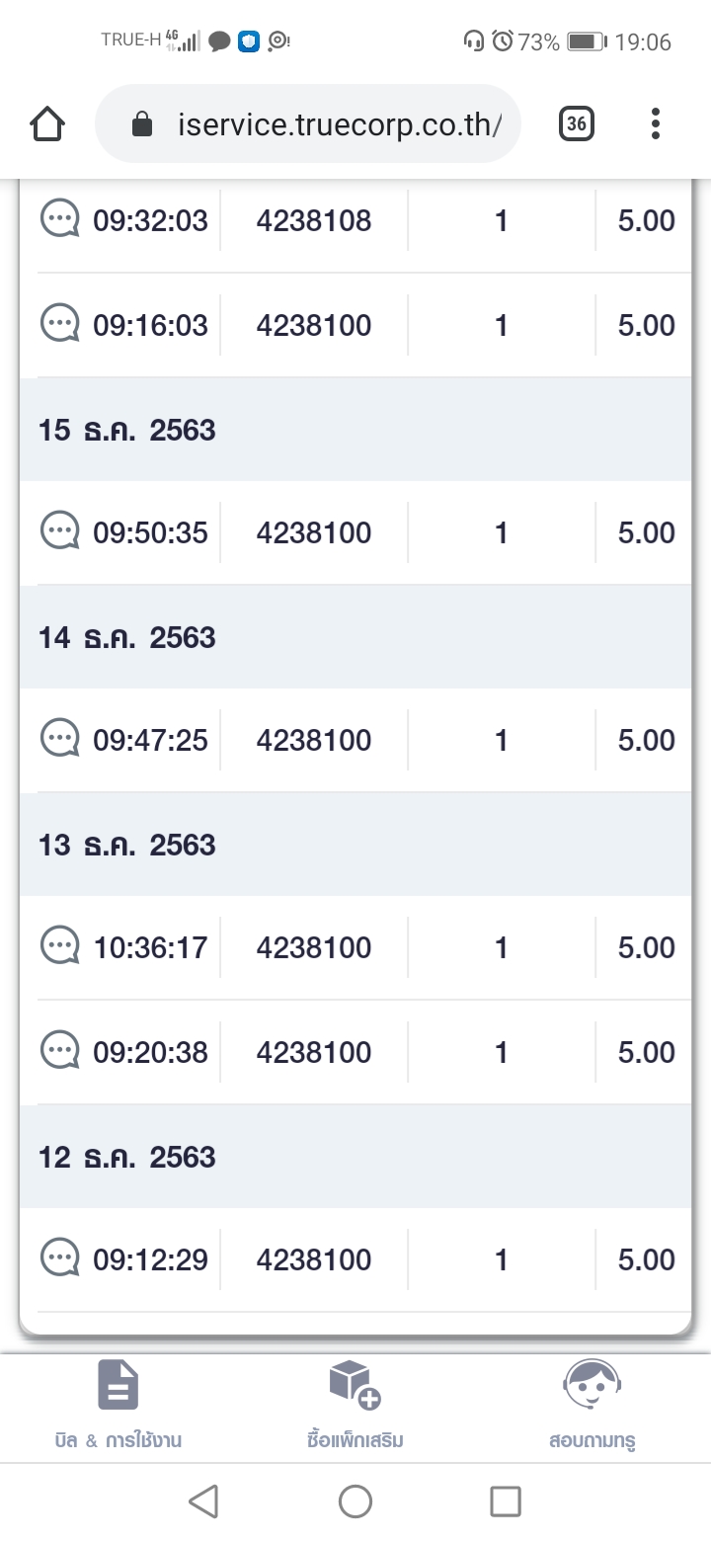Tap the SMS icon beside 09:32:03

click(59, 218)
